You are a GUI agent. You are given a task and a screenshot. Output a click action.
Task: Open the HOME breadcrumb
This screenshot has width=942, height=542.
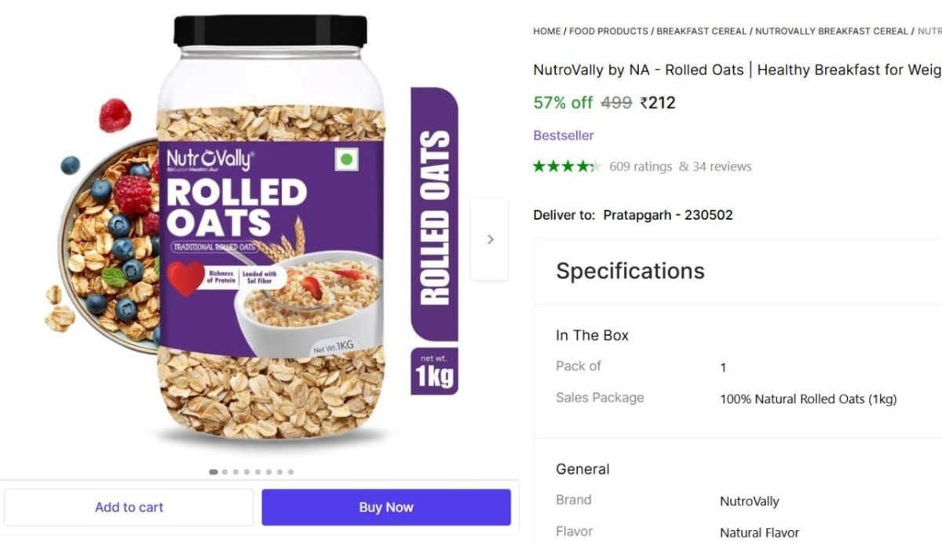point(547,31)
